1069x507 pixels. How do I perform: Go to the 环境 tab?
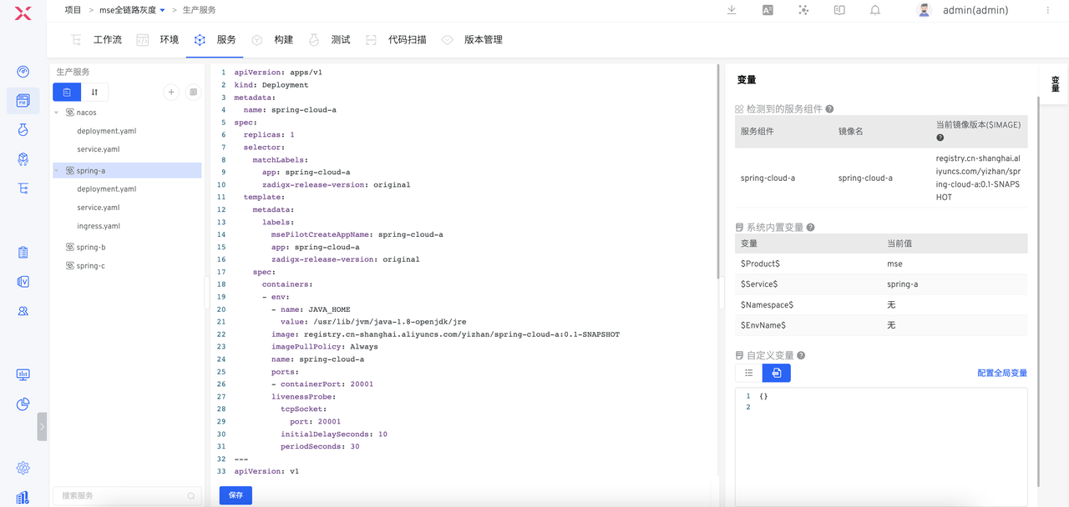click(x=169, y=40)
